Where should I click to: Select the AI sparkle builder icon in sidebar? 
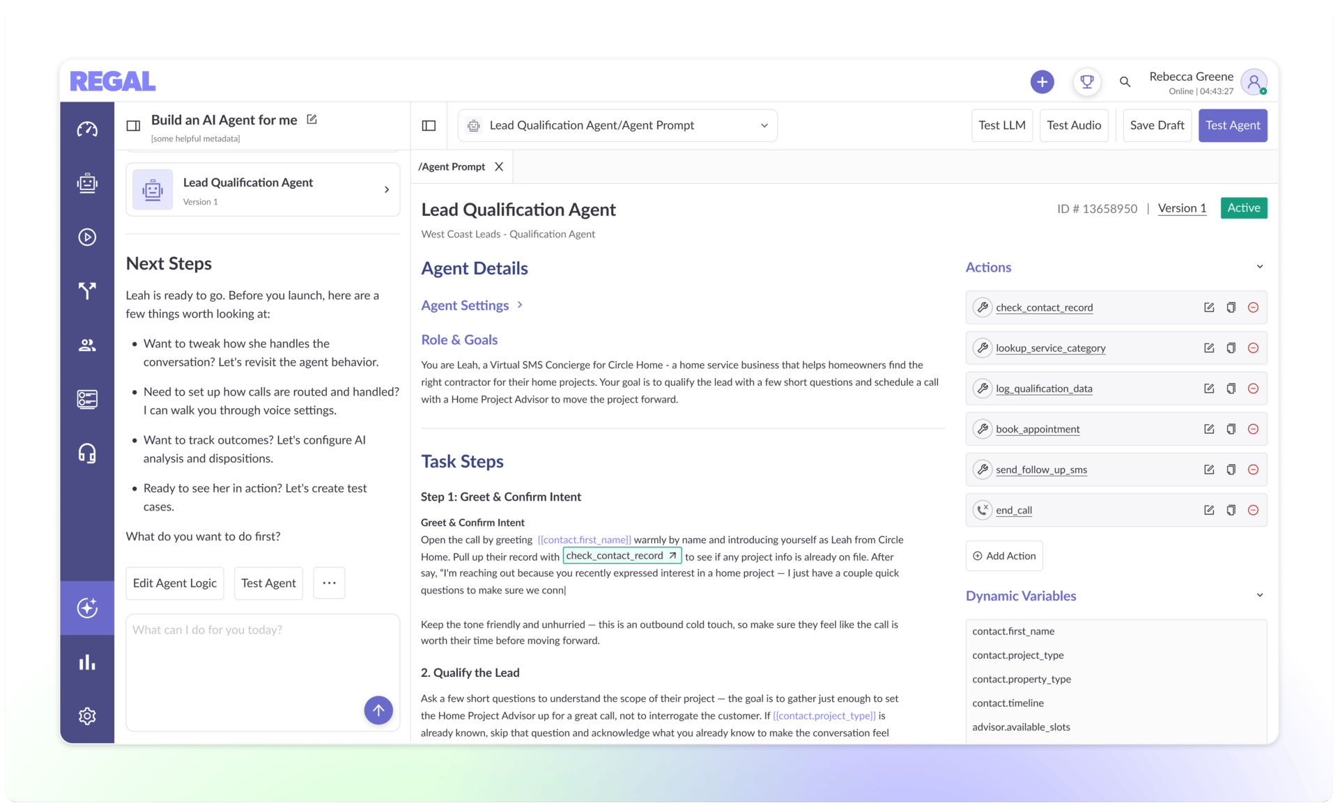tap(87, 608)
